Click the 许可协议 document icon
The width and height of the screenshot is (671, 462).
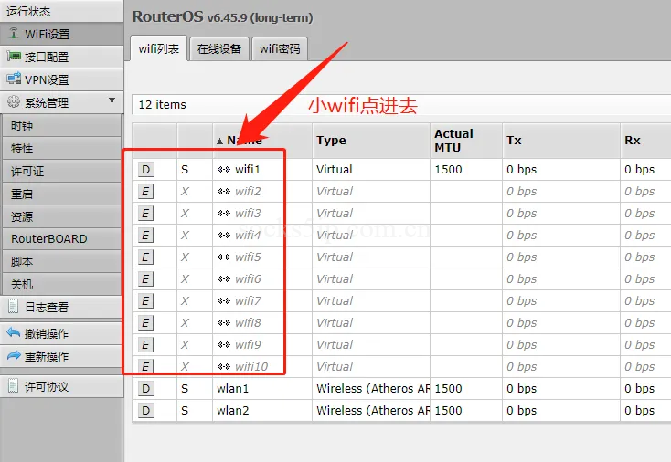tap(14, 386)
